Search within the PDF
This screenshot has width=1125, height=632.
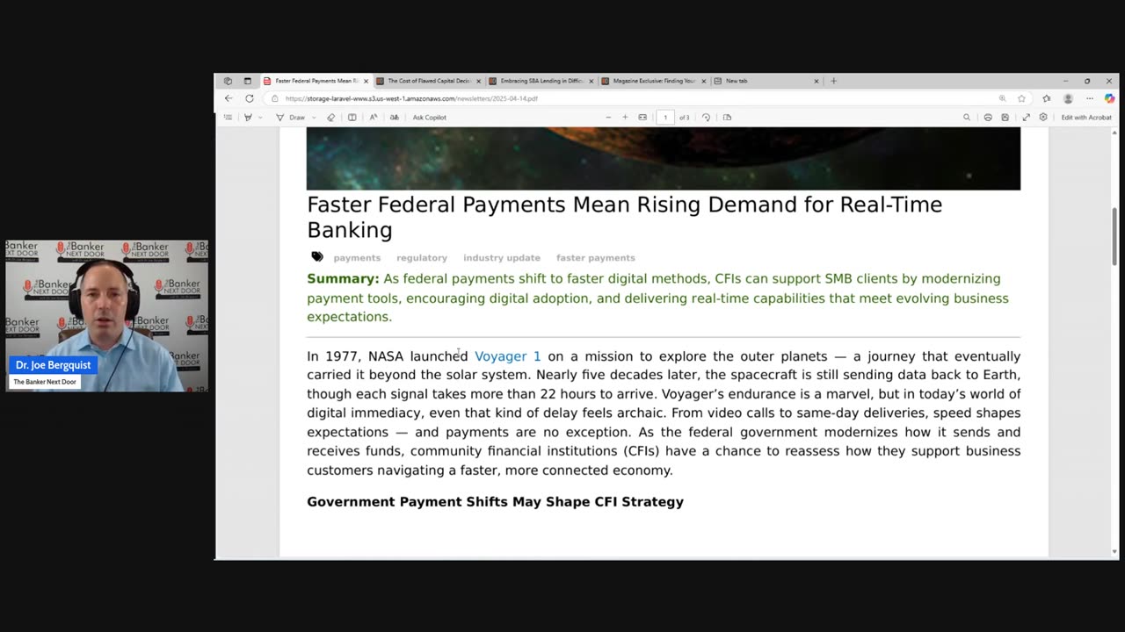click(967, 117)
